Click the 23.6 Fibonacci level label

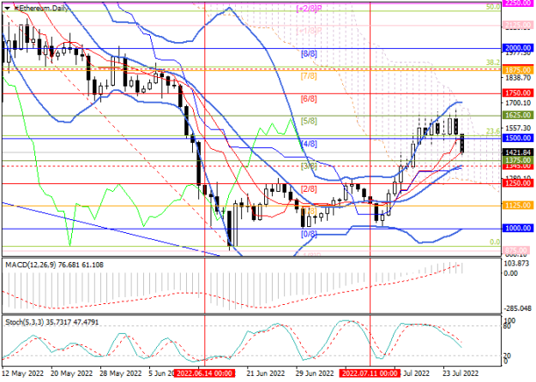[493, 131]
